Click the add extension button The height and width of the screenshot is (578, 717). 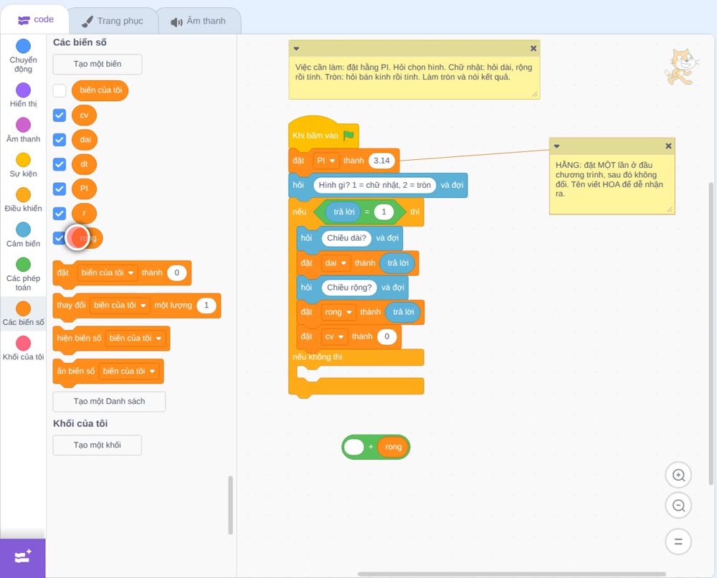coord(23,557)
